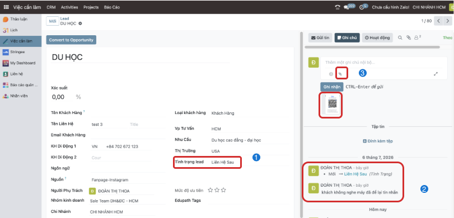Open Projects menu in top bar
This screenshot has width=454, height=218.
[x=91, y=7]
